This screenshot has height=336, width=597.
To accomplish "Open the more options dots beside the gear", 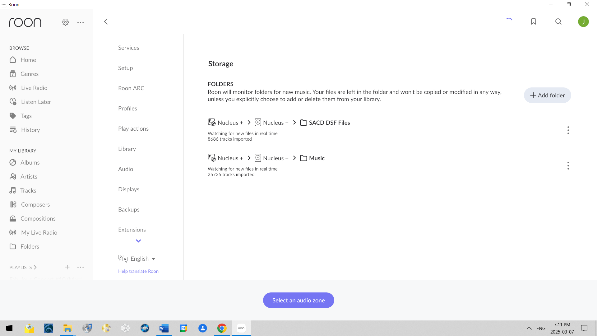I will pyautogui.click(x=81, y=22).
